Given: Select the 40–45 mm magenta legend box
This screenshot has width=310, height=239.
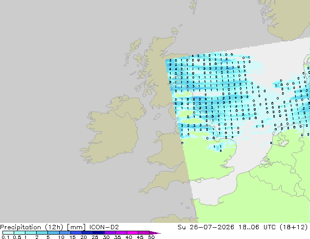Looking at the screenshot, I should [x=133, y=233].
